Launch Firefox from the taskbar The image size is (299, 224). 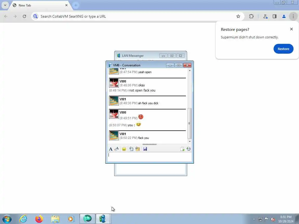coord(39,219)
